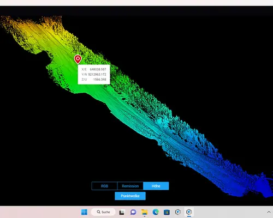
Task: Click the Z/U elevation value
Action: point(99,80)
